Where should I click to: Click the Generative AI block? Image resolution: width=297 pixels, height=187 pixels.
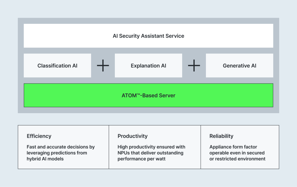[239, 66]
